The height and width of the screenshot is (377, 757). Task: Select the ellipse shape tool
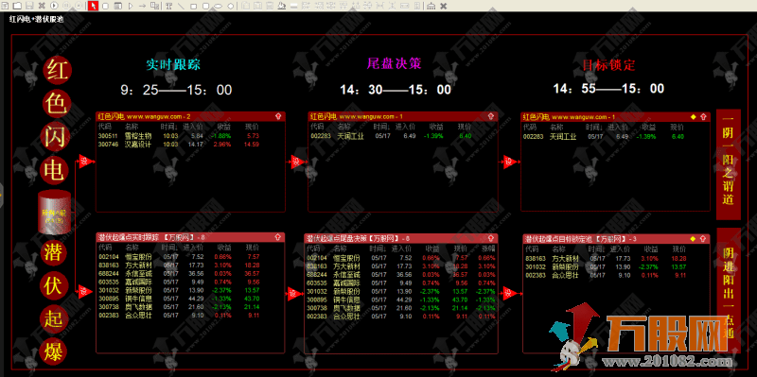pyautogui.click(x=219, y=6)
